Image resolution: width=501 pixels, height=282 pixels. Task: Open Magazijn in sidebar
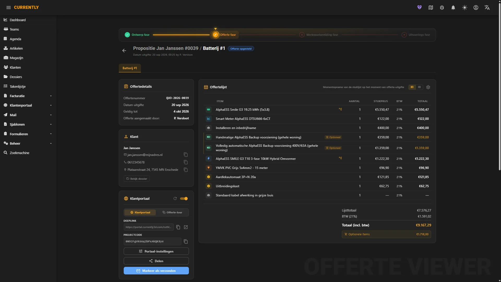pyautogui.click(x=28, y=58)
